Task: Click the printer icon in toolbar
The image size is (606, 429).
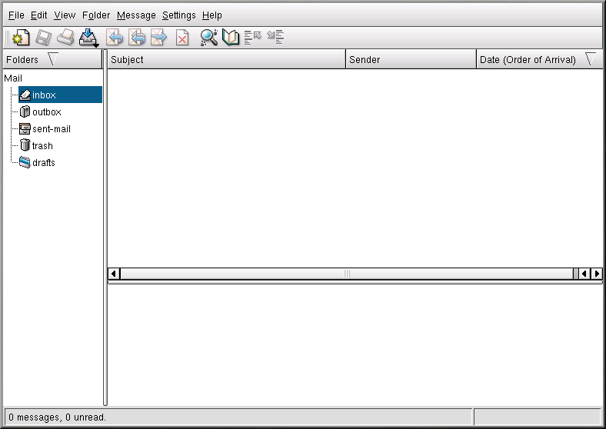Action: click(65, 37)
